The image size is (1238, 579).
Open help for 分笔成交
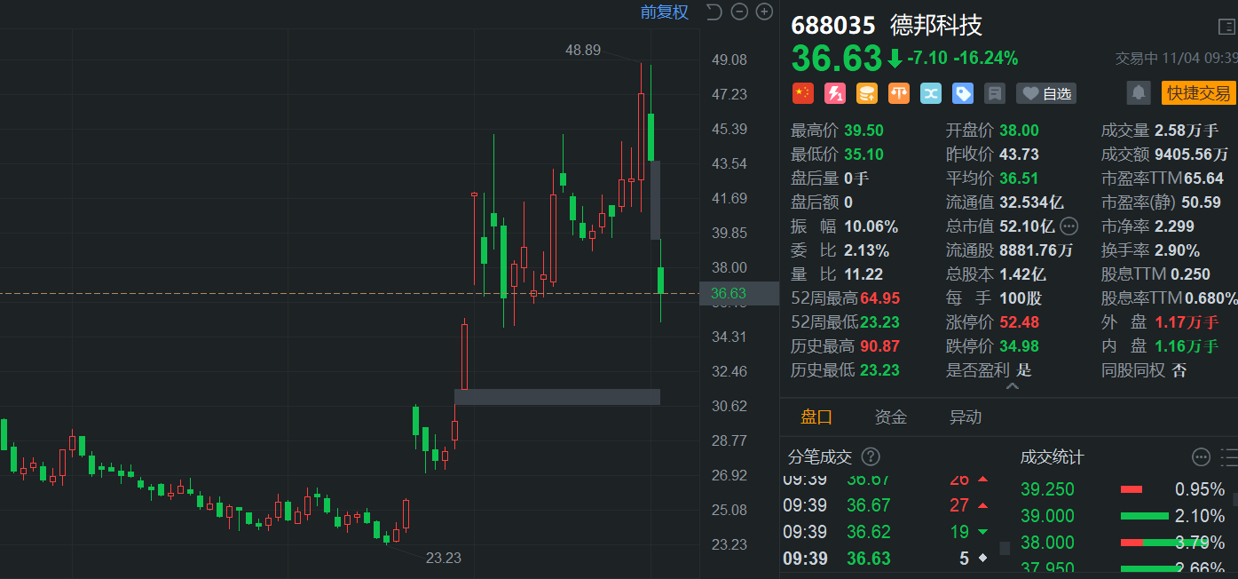(871, 456)
